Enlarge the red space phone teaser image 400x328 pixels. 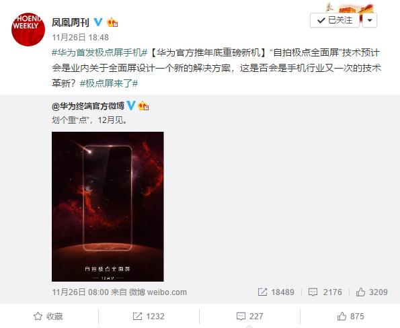tap(108, 206)
